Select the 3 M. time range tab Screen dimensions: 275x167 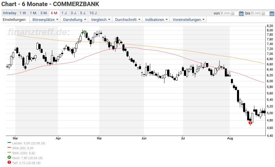[44, 13]
